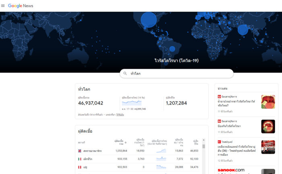Open the hamburger main menu
This screenshot has width=282, height=174.
[3, 6]
